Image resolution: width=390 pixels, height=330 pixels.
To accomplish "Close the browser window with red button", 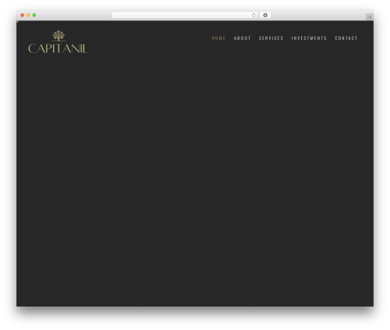I will pos(23,15).
